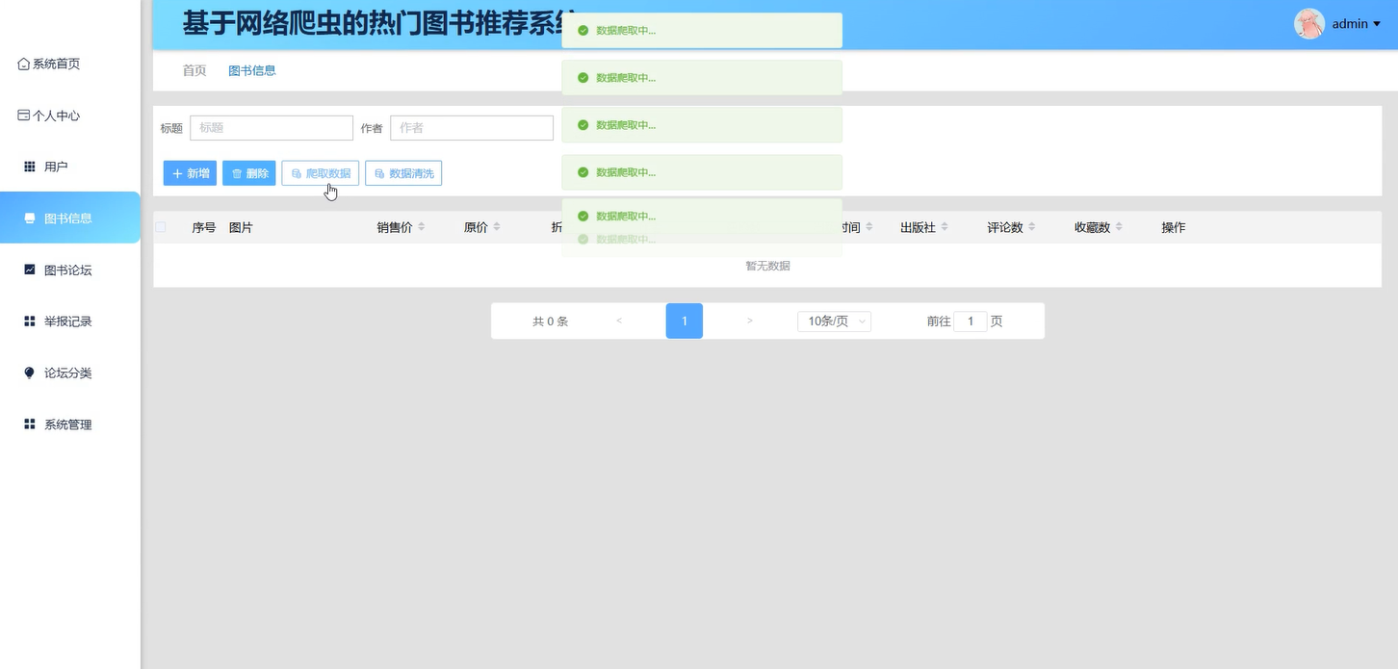Click the home icon beside 系统首页

[x=23, y=64]
